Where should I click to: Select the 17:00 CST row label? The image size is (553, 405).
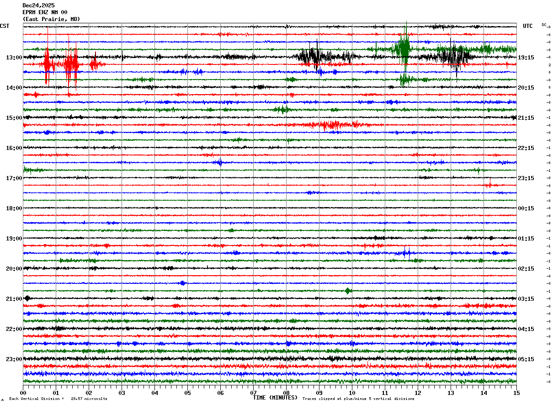14,178
